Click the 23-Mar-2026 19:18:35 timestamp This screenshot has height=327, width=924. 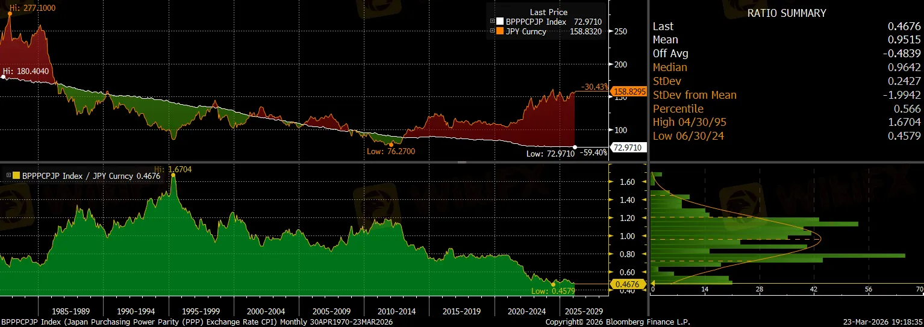coord(883,322)
